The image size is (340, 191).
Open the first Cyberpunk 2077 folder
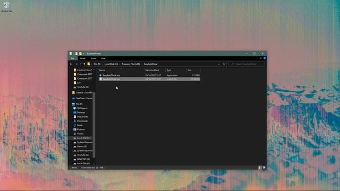[x=83, y=74]
